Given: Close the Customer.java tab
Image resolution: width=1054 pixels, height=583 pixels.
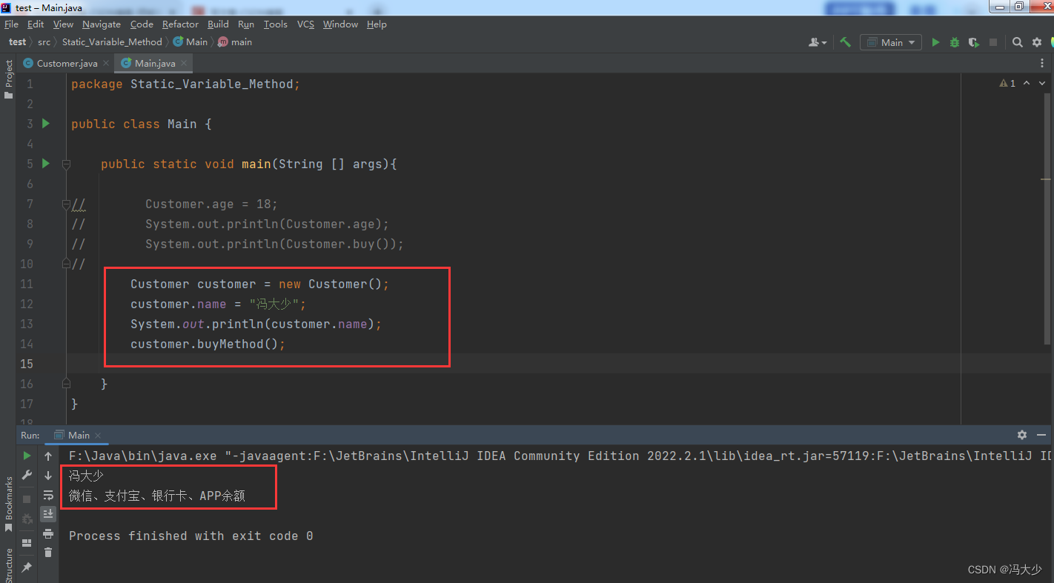Looking at the screenshot, I should pos(105,64).
